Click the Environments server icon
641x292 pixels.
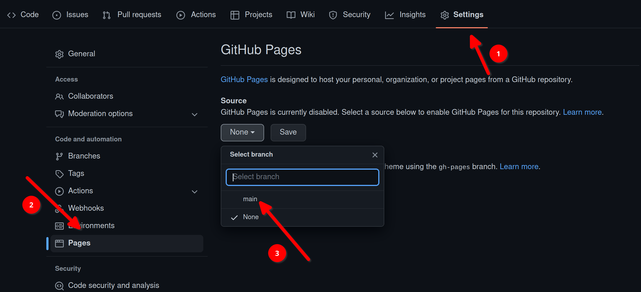59,226
